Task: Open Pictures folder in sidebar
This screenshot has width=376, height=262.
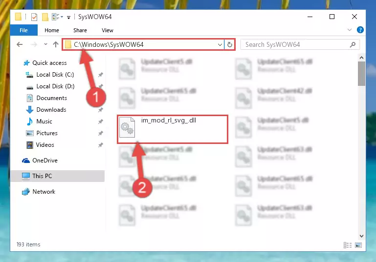Action: [x=47, y=133]
